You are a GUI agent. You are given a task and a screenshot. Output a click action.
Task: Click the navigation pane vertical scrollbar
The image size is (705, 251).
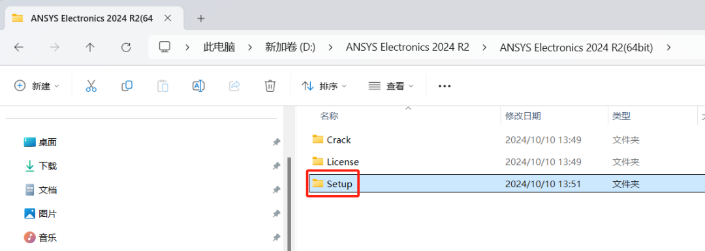coord(290,204)
